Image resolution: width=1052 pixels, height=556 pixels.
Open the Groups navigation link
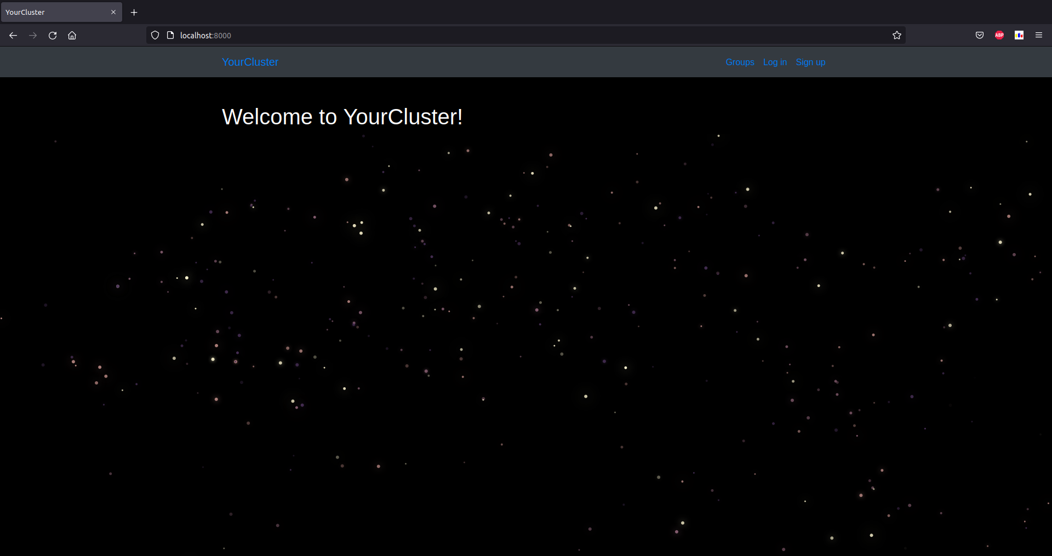[x=739, y=62]
